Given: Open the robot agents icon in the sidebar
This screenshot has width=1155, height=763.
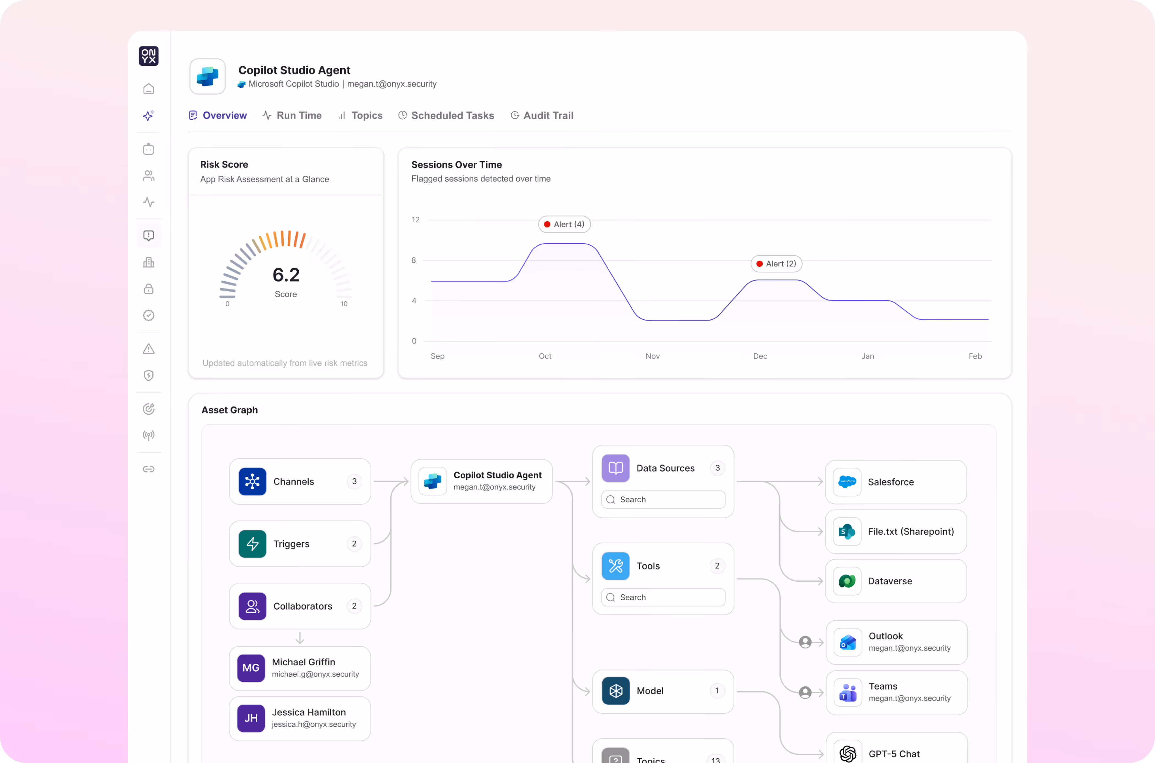Looking at the screenshot, I should coord(149,149).
